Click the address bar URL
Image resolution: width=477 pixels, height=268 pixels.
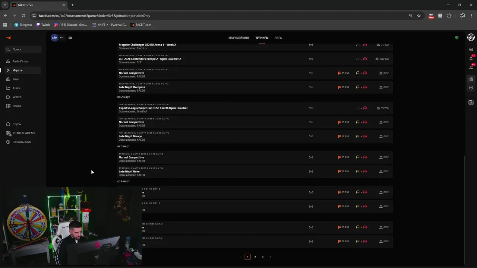click(x=95, y=16)
